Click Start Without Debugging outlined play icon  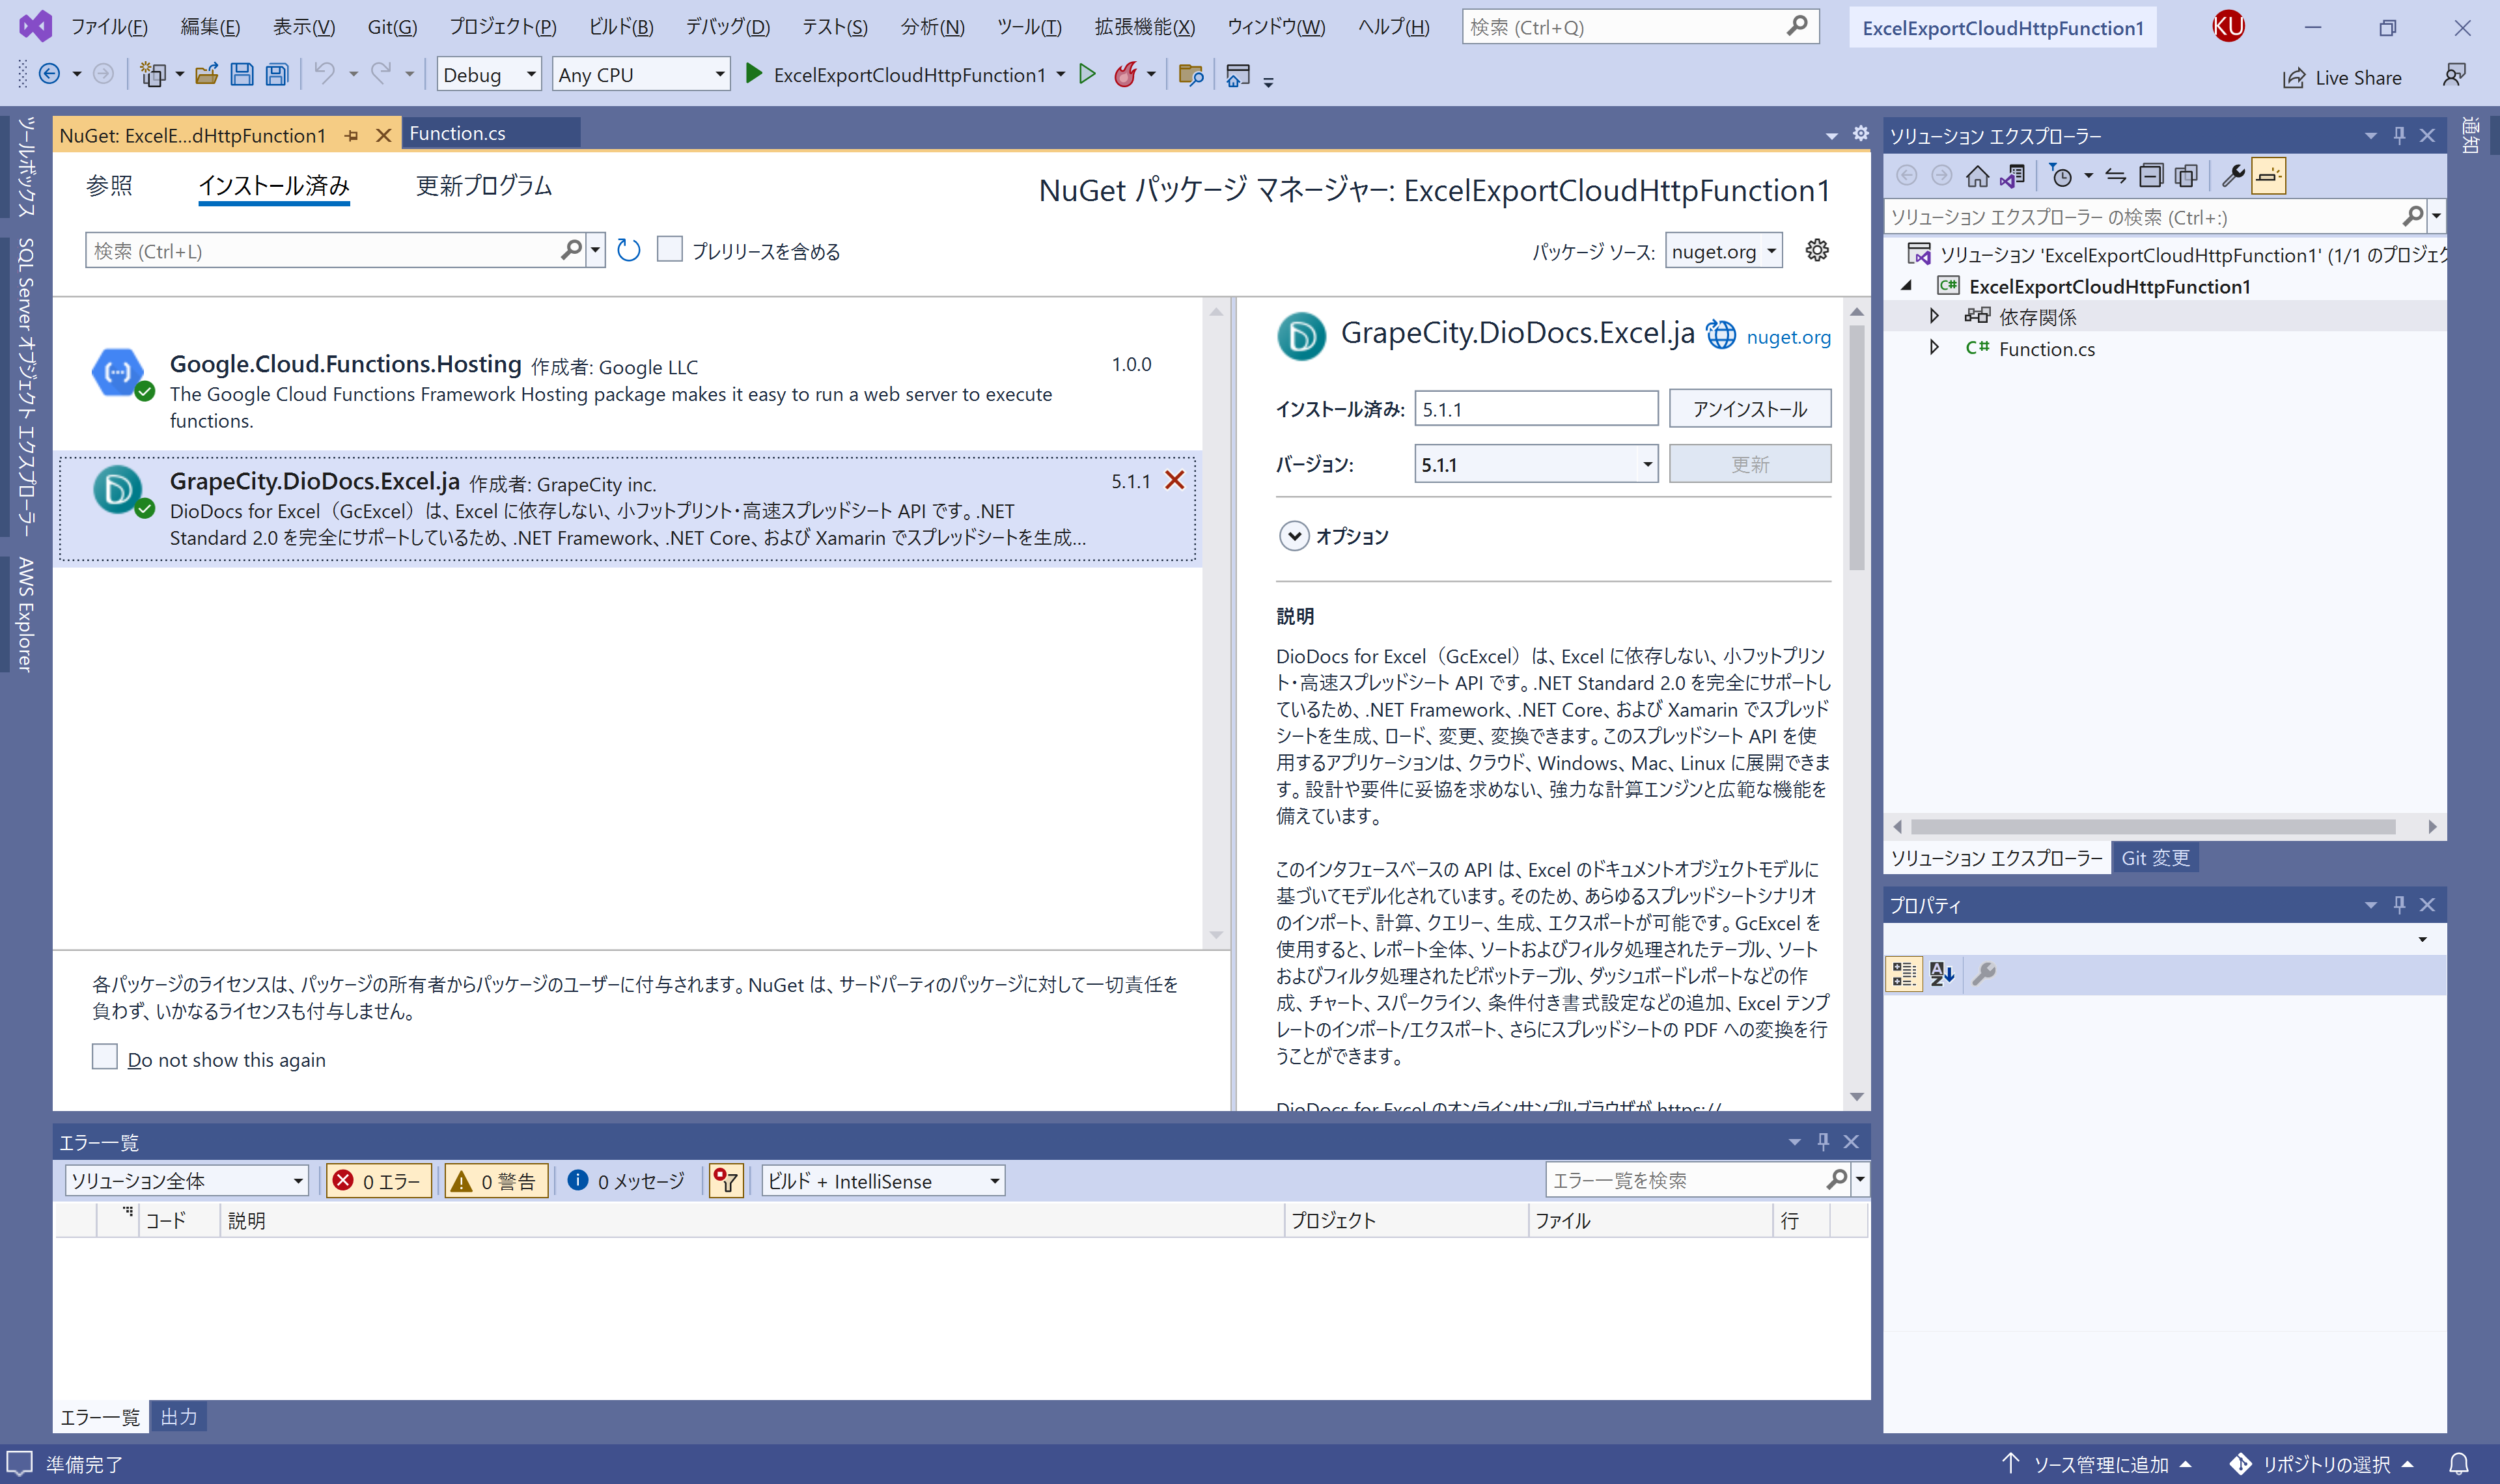[x=1088, y=74]
